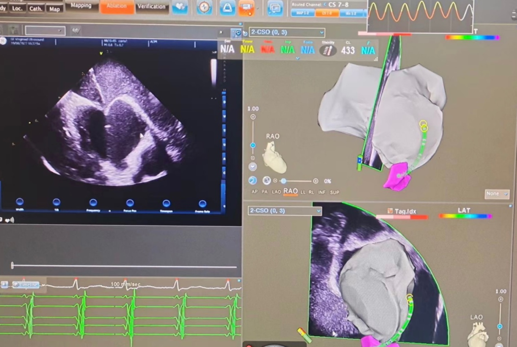Click the ultrasound Width knob

20,201
